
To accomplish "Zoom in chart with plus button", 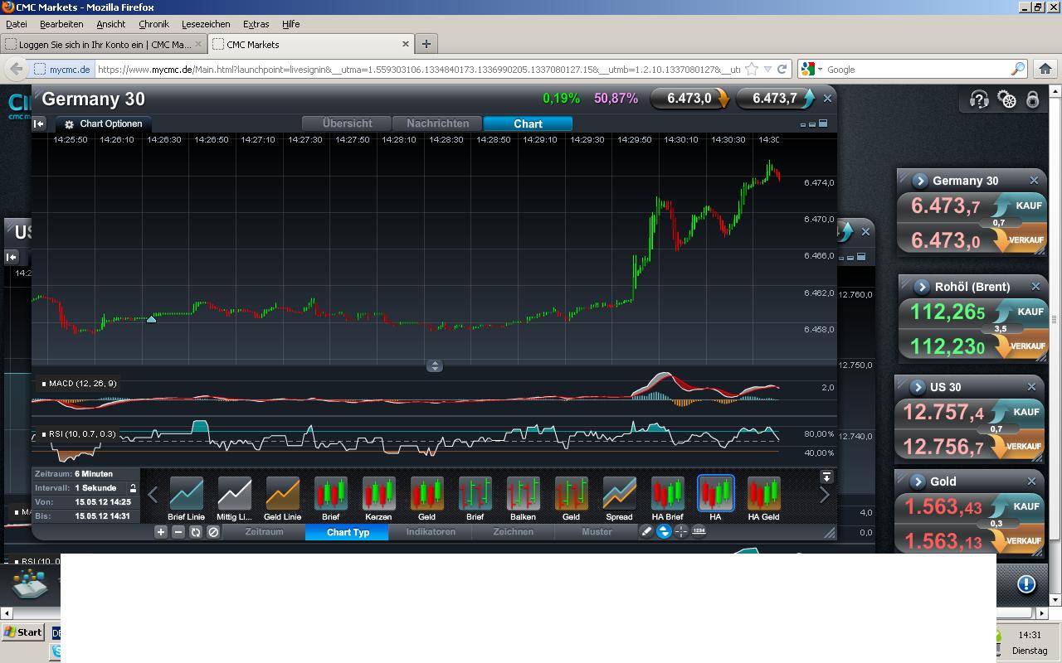I will coord(161,532).
